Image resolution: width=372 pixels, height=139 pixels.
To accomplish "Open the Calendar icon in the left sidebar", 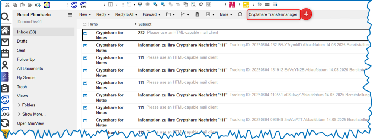I will click(x=5, y=53).
